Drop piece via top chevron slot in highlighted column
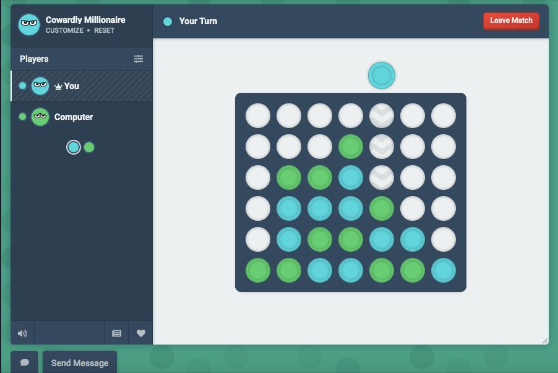 coord(382,116)
